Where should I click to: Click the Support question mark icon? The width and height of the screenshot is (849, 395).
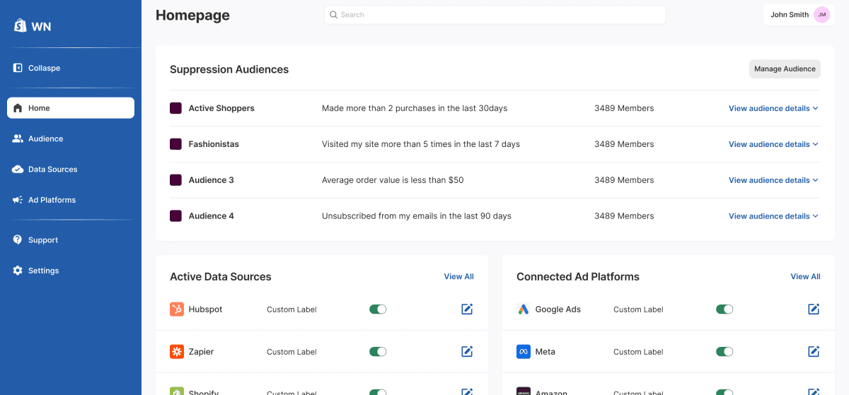[x=18, y=240]
